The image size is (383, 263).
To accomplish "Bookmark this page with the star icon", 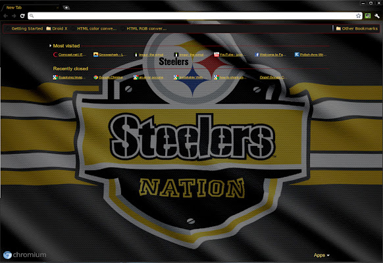I will 358,16.
